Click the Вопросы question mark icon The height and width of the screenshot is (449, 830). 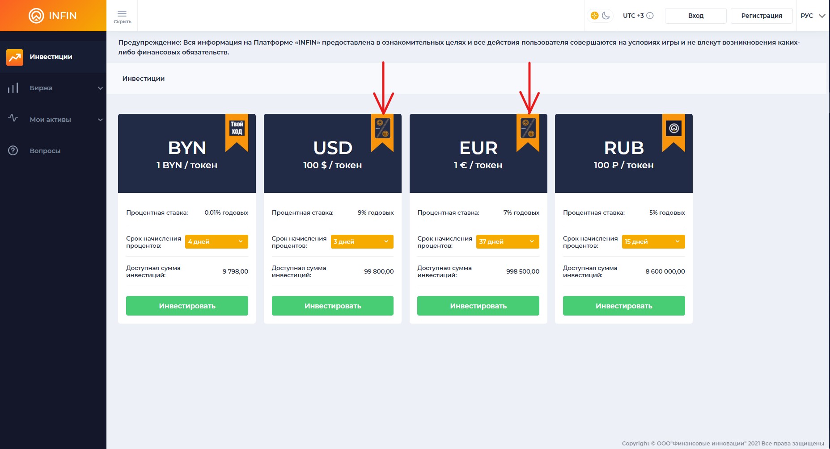point(13,151)
